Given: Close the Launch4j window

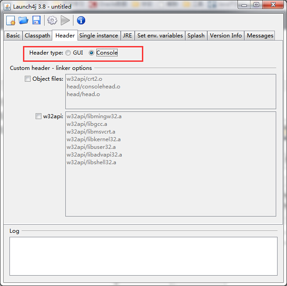Looking at the screenshot, I should (x=273, y=5).
